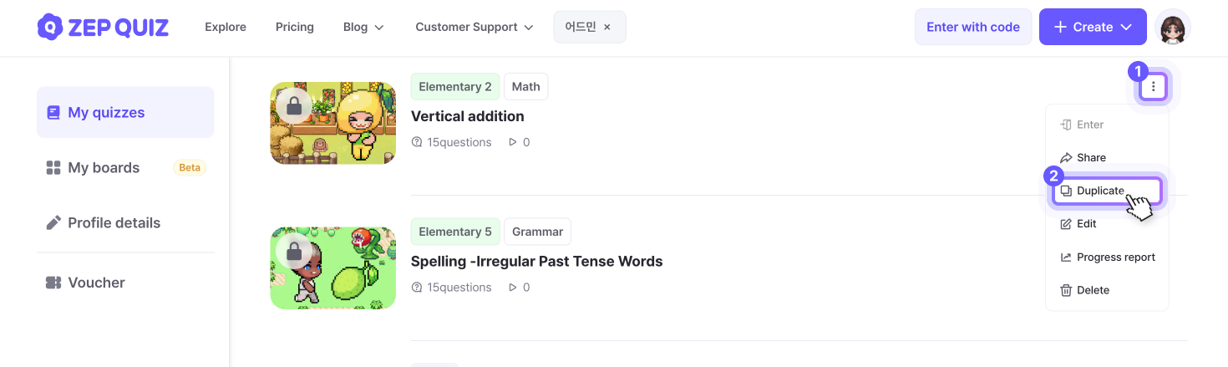Close the 어드민 tag with the x
This screenshot has width=1228, height=367.
[x=607, y=27]
